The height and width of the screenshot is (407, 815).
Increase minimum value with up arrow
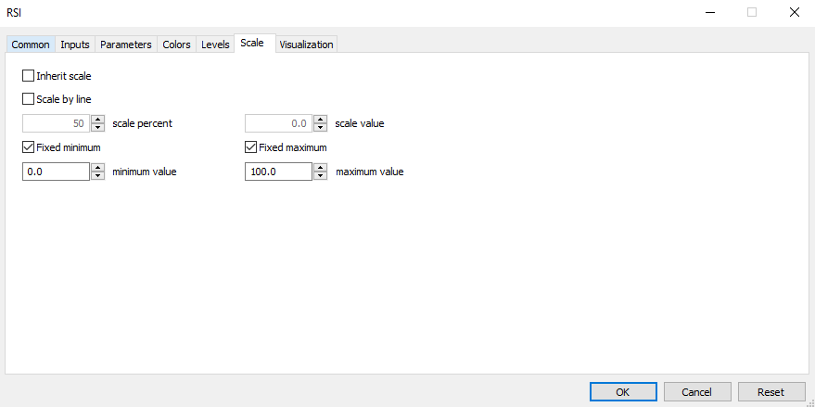click(x=97, y=168)
